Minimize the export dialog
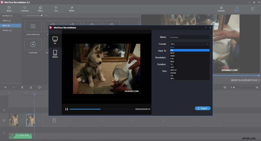 pyautogui.click(x=206, y=28)
